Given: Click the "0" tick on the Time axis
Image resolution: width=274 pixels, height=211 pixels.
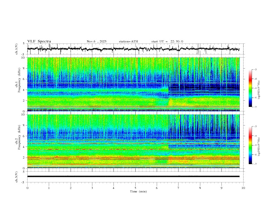Looking at the screenshot, I should coord(27,188).
